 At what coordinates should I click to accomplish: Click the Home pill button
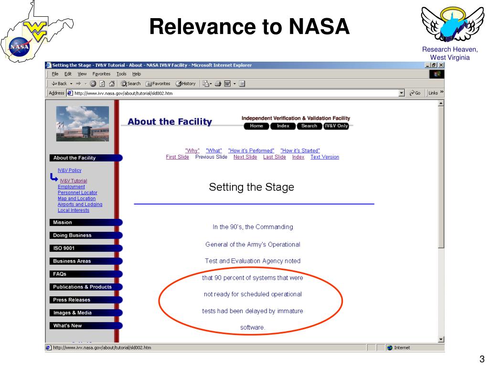coord(256,126)
